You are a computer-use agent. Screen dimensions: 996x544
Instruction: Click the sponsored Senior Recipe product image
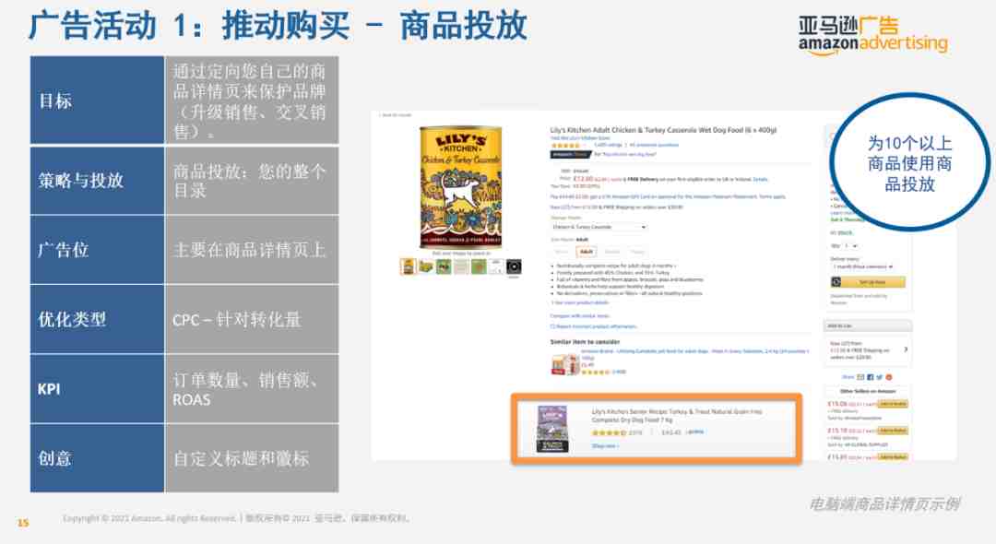pyautogui.click(x=552, y=429)
